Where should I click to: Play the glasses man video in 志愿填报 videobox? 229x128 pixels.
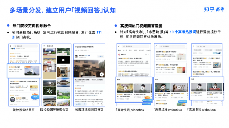pos(163,87)
